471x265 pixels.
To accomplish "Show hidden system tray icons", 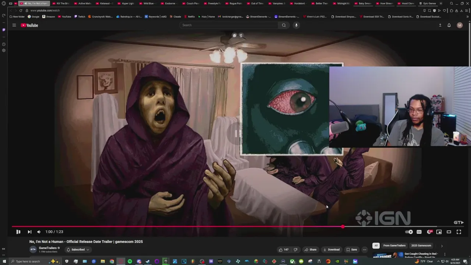I will 438,261.
